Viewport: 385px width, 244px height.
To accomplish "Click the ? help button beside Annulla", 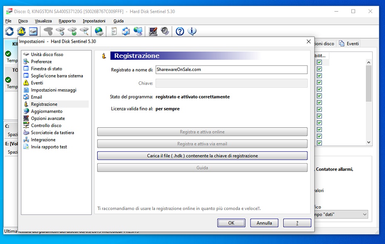I will click(297, 223).
